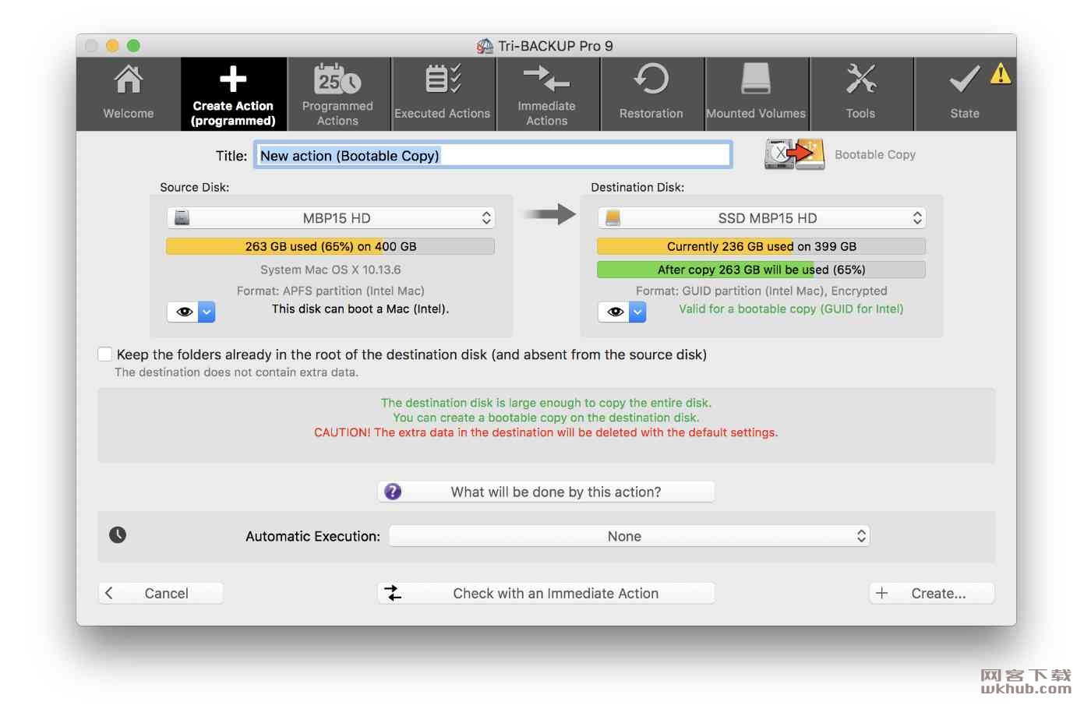Click Check with an Immediate Action button
The image size is (1091, 709).
[546, 593]
